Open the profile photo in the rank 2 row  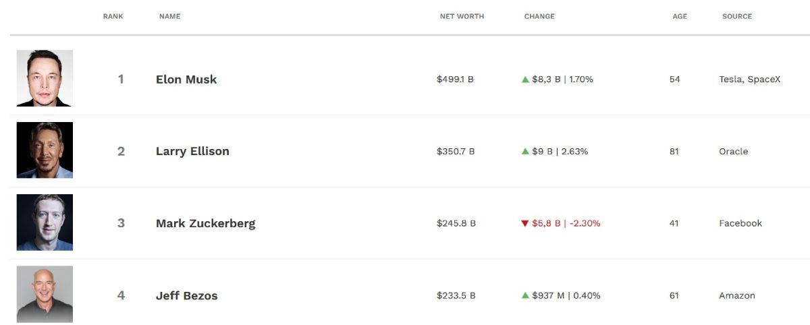coord(45,150)
